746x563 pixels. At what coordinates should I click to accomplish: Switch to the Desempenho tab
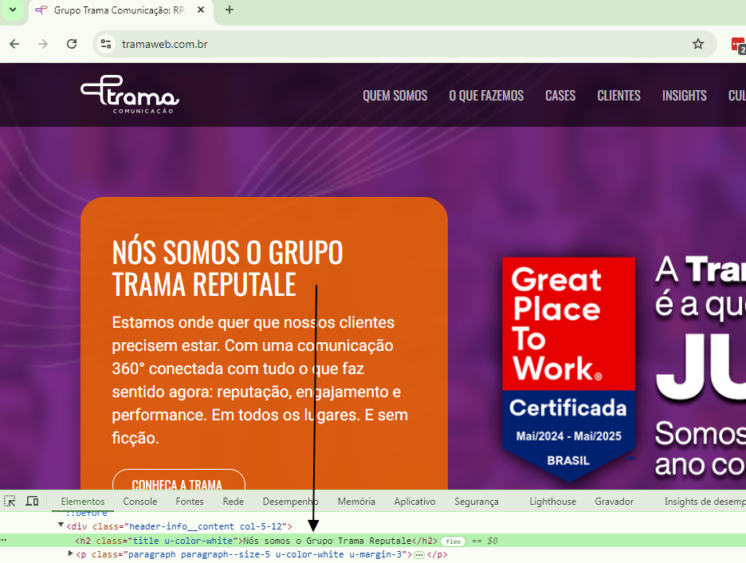[x=291, y=502]
